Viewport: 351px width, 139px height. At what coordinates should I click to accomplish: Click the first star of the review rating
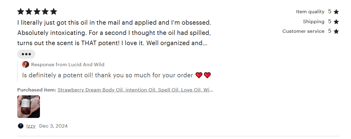(x=21, y=12)
